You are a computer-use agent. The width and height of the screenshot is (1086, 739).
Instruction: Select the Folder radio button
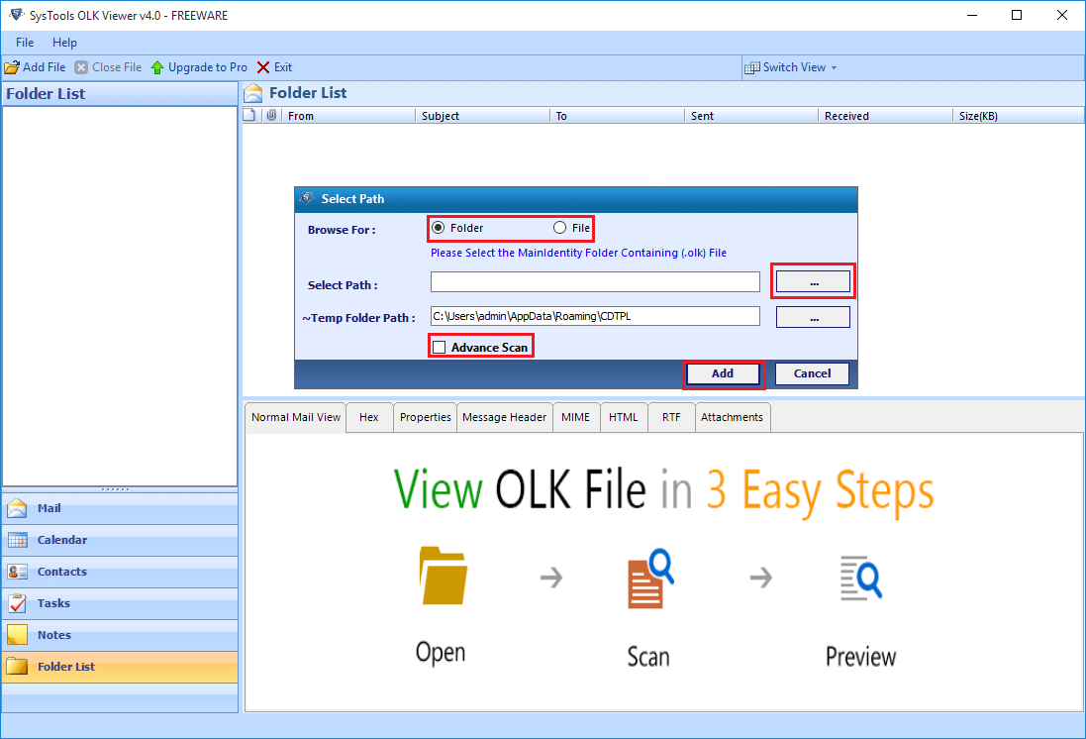(439, 228)
